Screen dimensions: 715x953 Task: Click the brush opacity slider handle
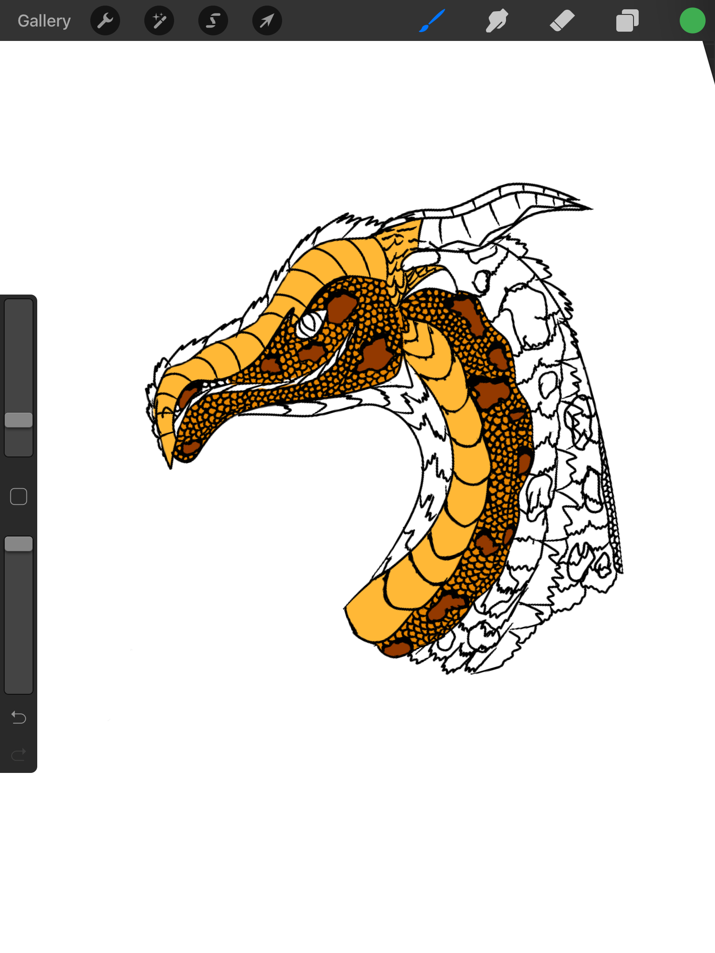19,544
